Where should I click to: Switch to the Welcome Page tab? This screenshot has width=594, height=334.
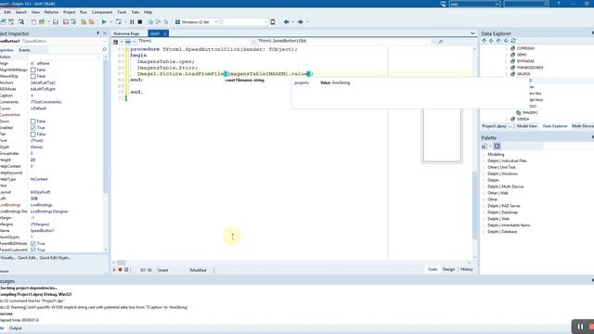[x=126, y=33]
